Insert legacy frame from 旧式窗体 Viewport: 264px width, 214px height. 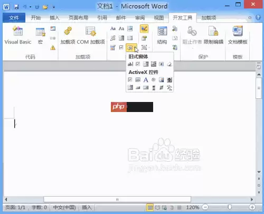tap(154, 64)
